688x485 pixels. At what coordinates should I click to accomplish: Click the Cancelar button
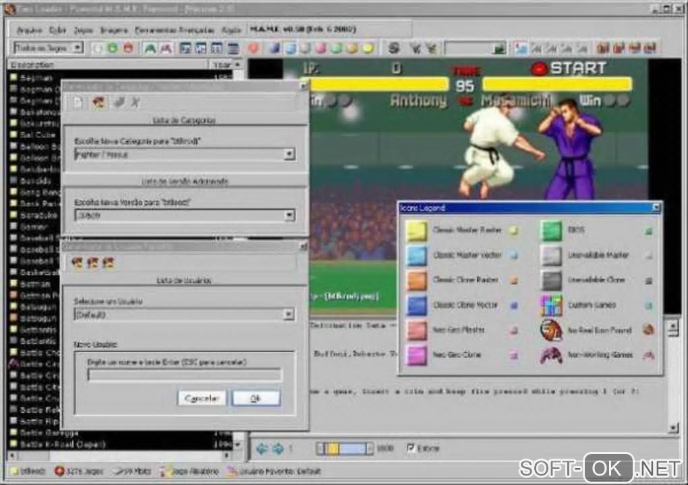[202, 398]
